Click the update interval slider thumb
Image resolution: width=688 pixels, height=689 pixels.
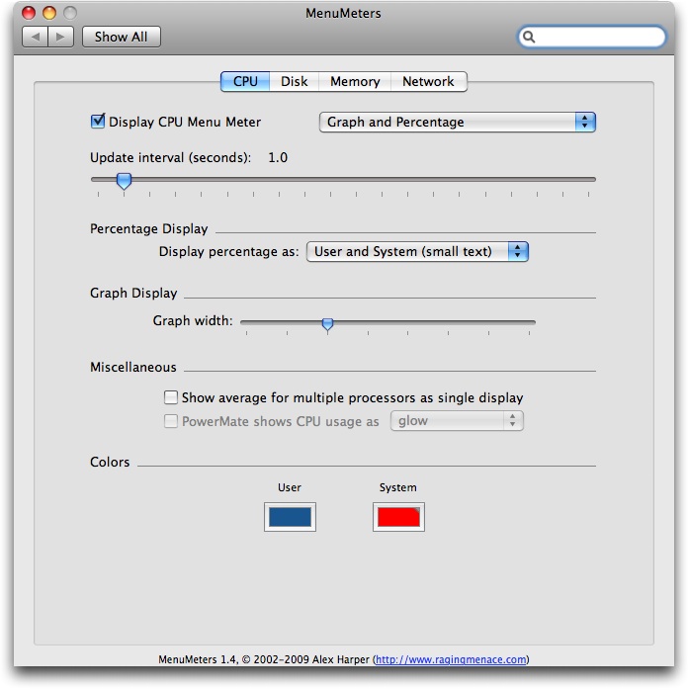click(124, 181)
